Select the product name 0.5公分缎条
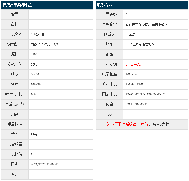The height and width of the screenshot is (181, 189). (x=40, y=34)
